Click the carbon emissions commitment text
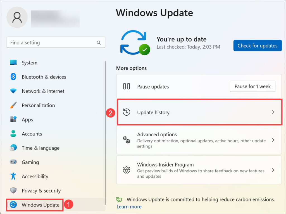This screenshot has width=286, height=214. pos(201,199)
